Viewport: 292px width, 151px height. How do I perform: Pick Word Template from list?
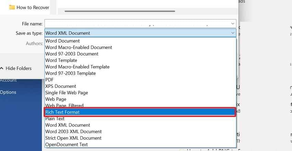[x=141, y=61]
